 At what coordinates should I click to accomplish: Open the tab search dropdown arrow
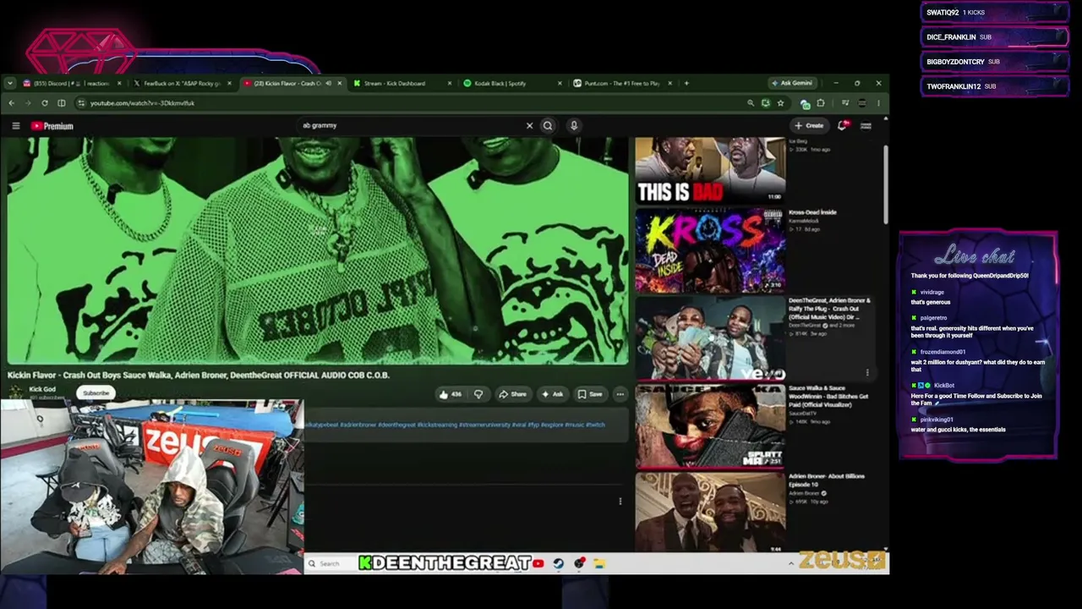(9, 83)
